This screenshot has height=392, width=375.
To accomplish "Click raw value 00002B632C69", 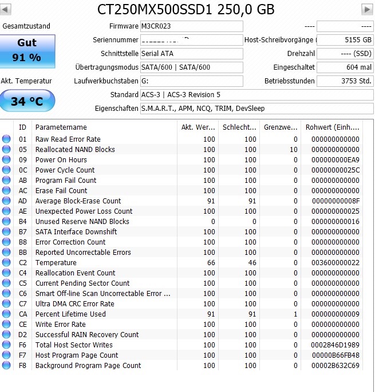I will tap(335, 366).
